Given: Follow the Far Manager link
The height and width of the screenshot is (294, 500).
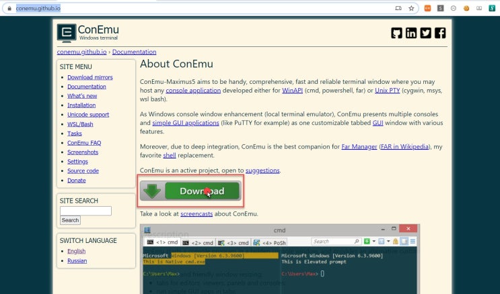Looking at the screenshot, I should [359, 147].
